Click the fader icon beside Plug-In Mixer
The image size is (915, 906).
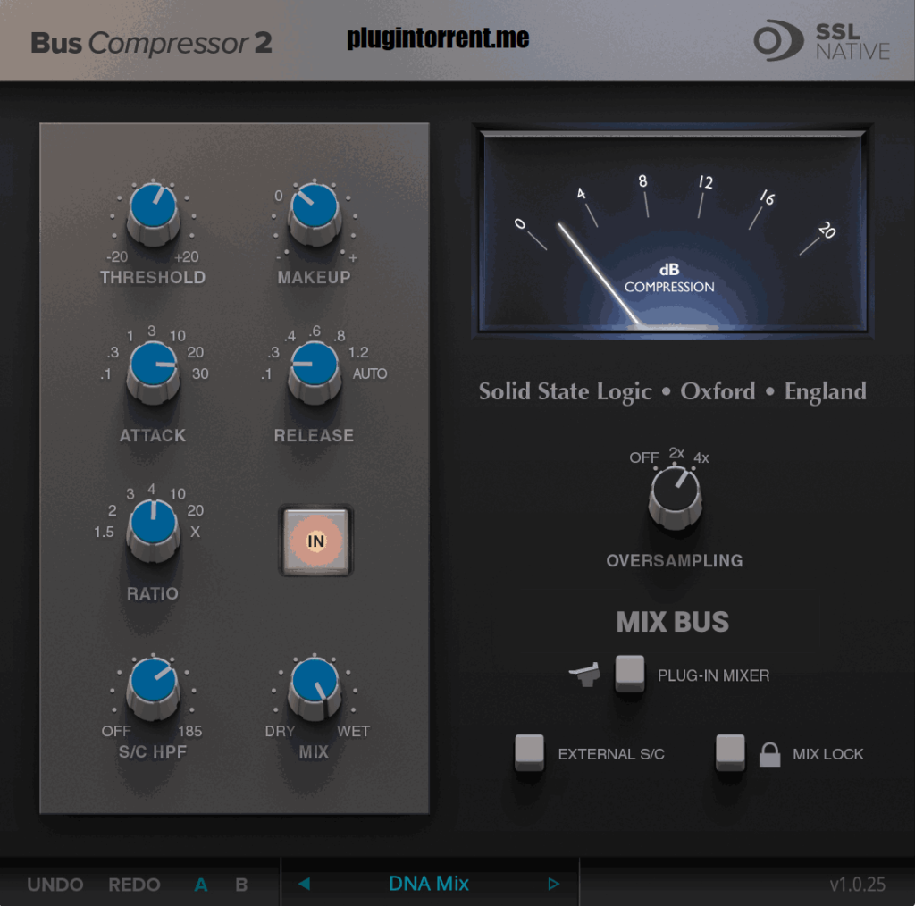[584, 674]
